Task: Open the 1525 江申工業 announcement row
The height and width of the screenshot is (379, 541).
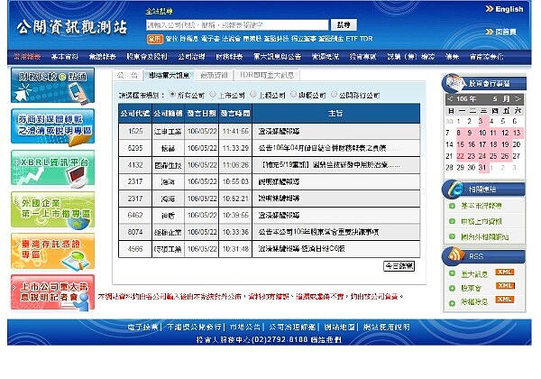Action: pyautogui.click(x=269, y=132)
